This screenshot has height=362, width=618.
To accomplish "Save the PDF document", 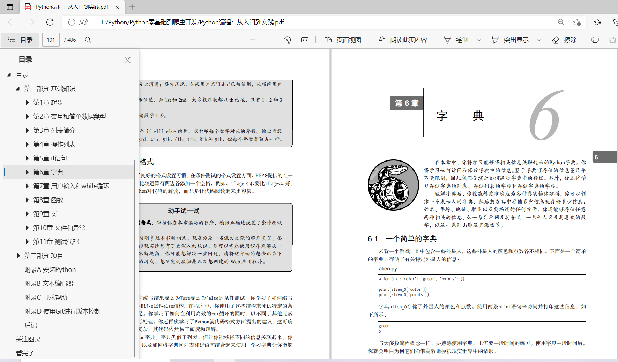I will pos(612,40).
